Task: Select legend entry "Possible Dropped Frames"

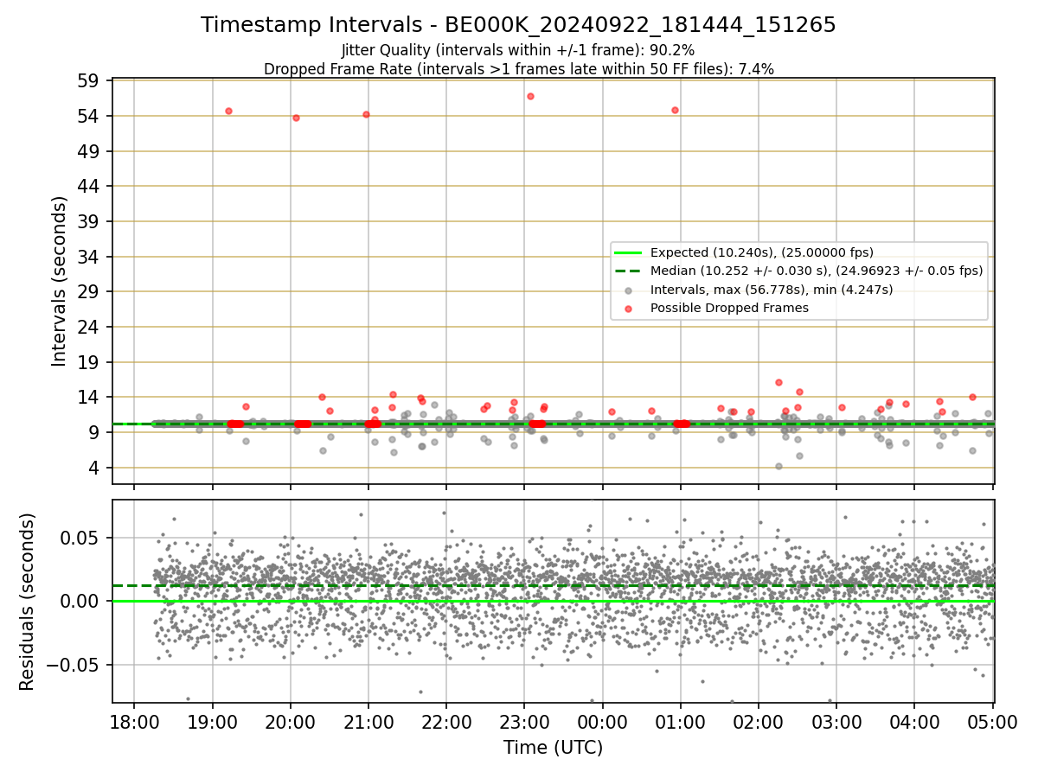Action: tap(729, 308)
